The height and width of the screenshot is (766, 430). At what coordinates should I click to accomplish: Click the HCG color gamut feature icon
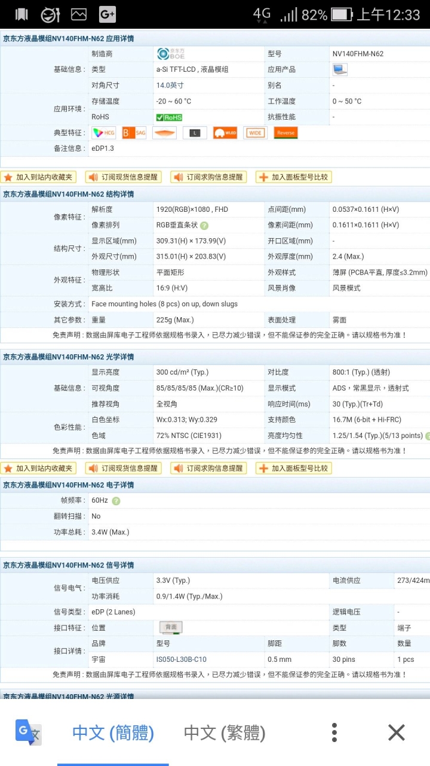point(104,133)
